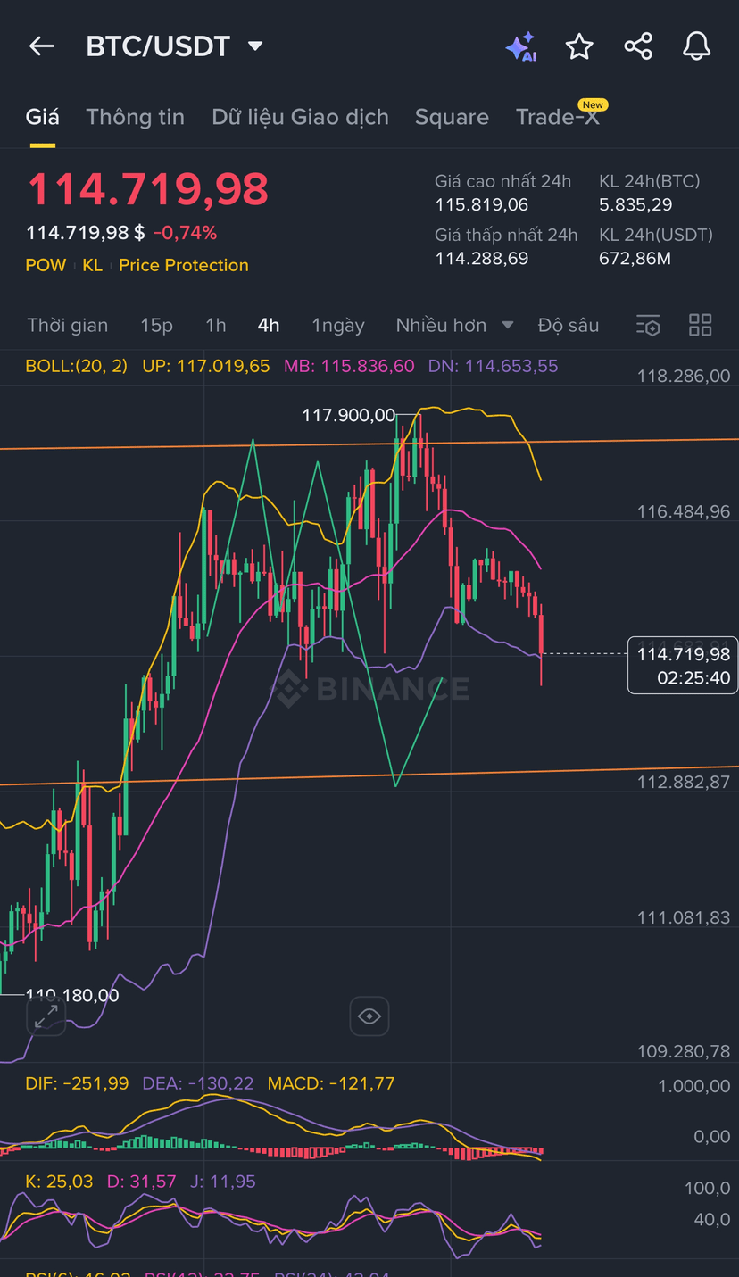Tap the 110.180,00 low price marker
The image size is (739, 1277).
point(72,995)
